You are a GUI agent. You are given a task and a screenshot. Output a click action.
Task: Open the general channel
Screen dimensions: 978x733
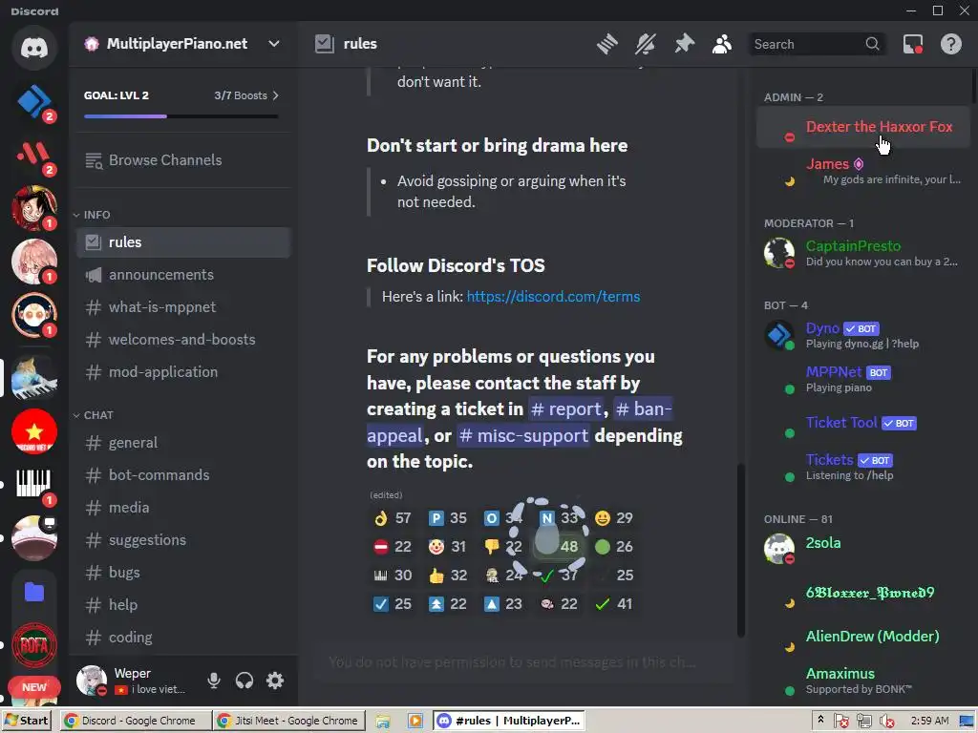[x=183, y=443]
